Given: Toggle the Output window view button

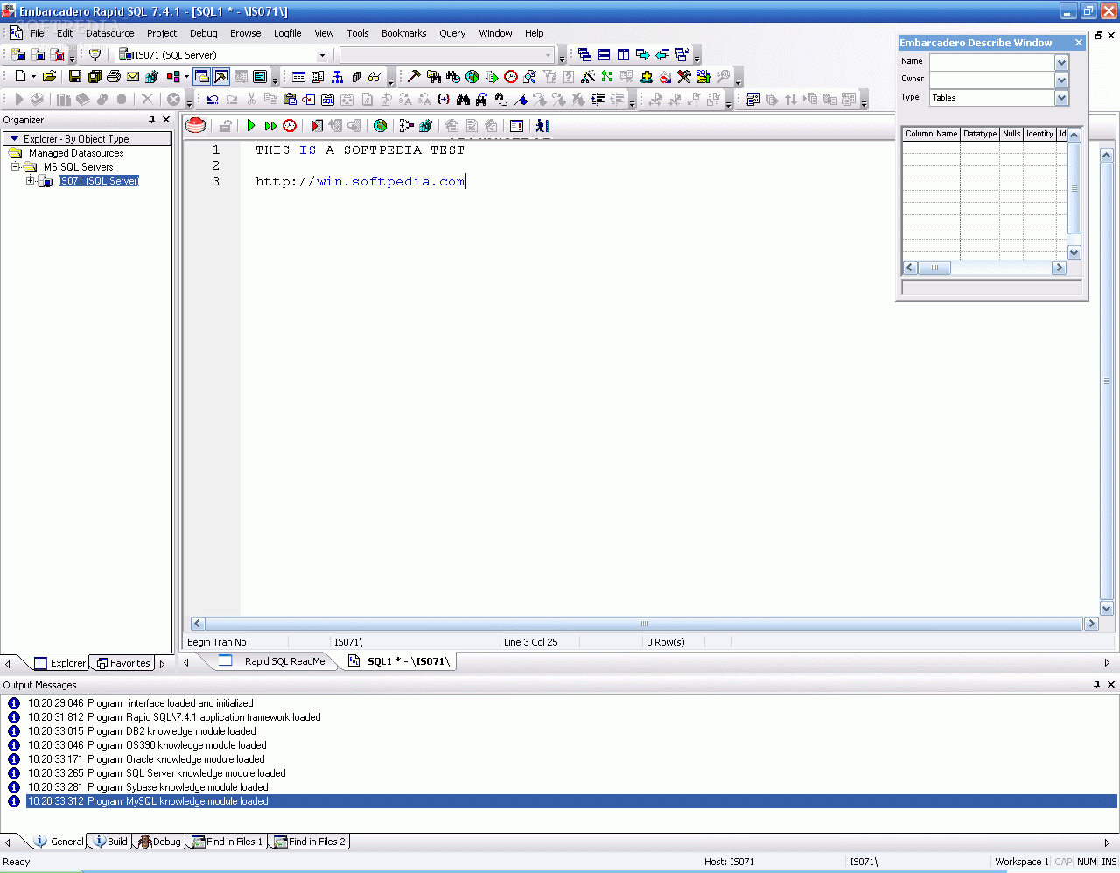Looking at the screenshot, I should pyautogui.click(x=221, y=77).
